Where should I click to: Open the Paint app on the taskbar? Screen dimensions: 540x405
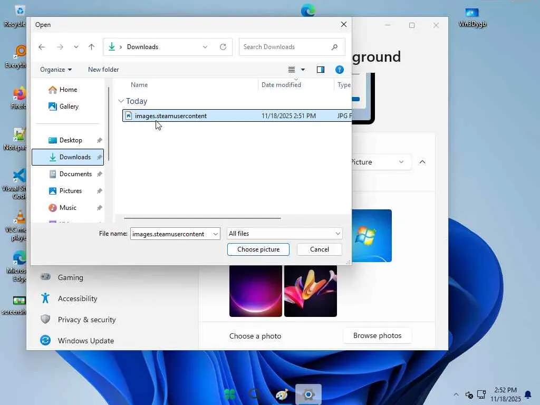click(282, 394)
